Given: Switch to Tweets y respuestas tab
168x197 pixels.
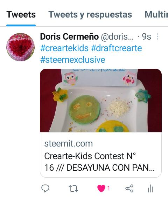Looking at the screenshot, I should pos(90,15).
